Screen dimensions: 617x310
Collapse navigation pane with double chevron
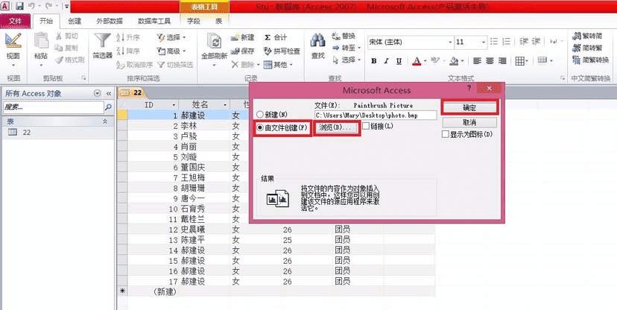pyautogui.click(x=109, y=93)
